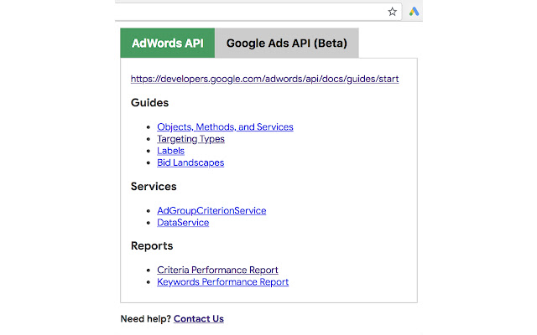Click the Services section heading
The height and width of the screenshot is (335, 537).
pos(154,187)
